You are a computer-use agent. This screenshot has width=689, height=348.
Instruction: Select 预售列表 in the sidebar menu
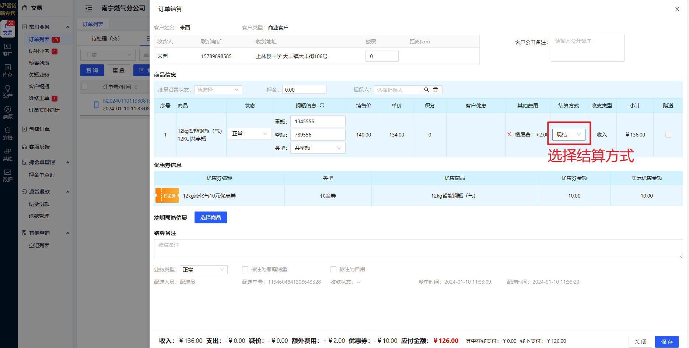tap(39, 63)
